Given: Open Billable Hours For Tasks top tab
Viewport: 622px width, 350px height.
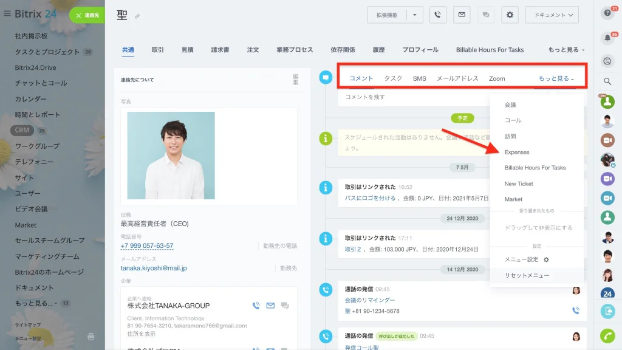Looking at the screenshot, I should click(x=490, y=50).
